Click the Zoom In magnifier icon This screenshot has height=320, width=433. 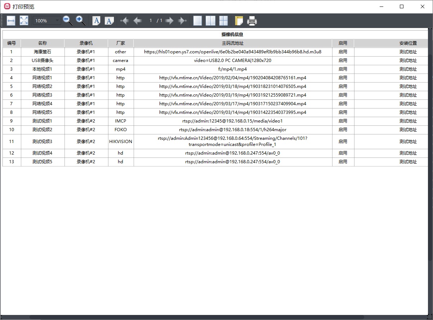click(81, 21)
